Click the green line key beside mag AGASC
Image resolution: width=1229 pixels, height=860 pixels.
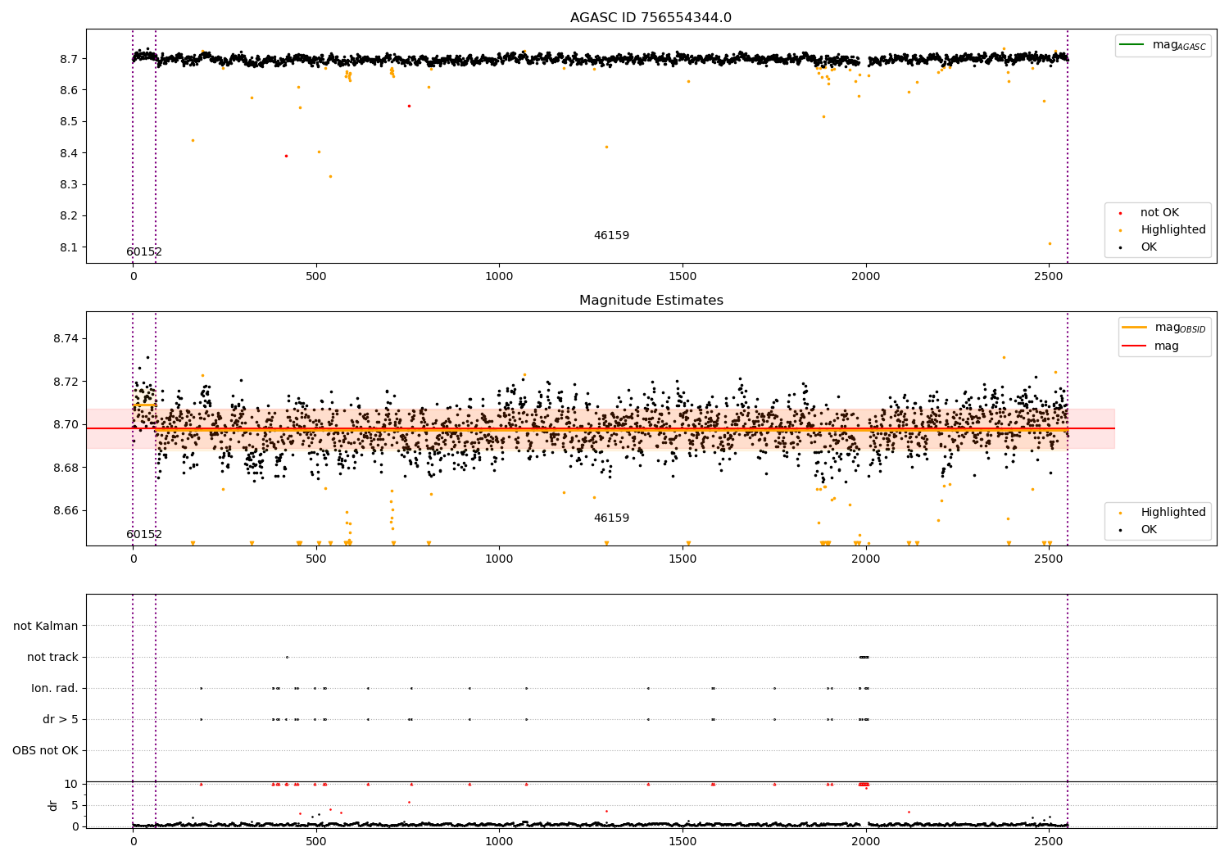1131,45
